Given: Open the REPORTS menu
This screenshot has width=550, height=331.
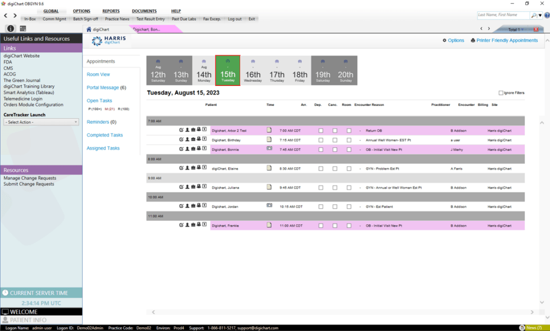Looking at the screenshot, I should [111, 11].
